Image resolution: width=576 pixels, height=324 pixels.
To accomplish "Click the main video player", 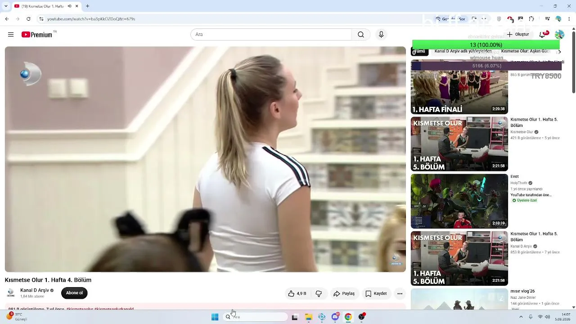I will (205, 159).
